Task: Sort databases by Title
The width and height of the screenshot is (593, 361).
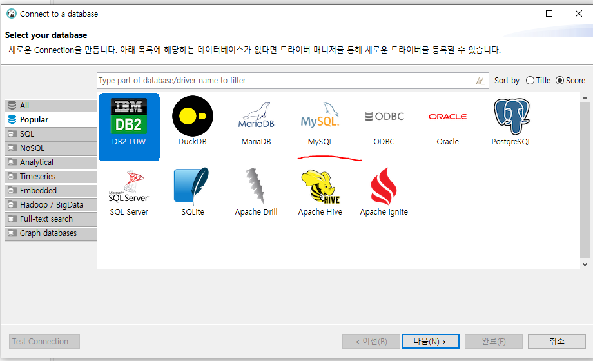Action: [538, 80]
